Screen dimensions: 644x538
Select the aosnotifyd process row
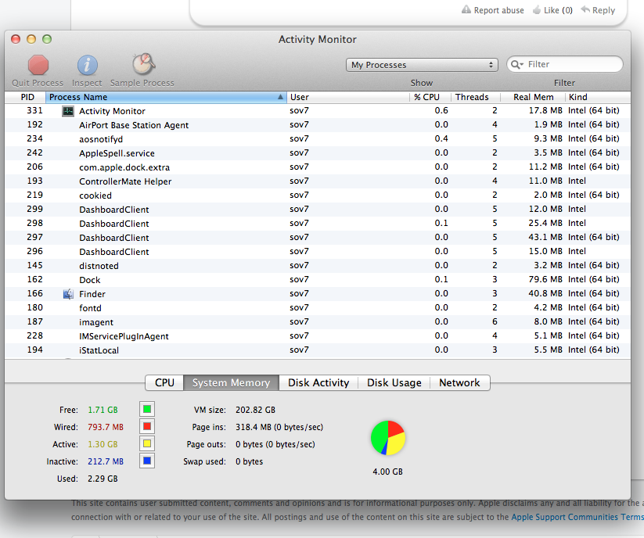tap(318, 138)
